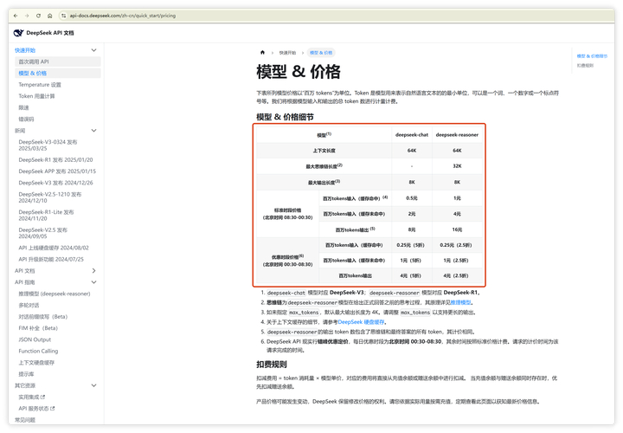Screen dimensions: 623x433
Task: Follow the 推理模型 link in footnote 2
Action: [460, 302]
